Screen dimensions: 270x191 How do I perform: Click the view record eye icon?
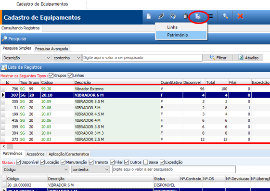[x=173, y=16]
